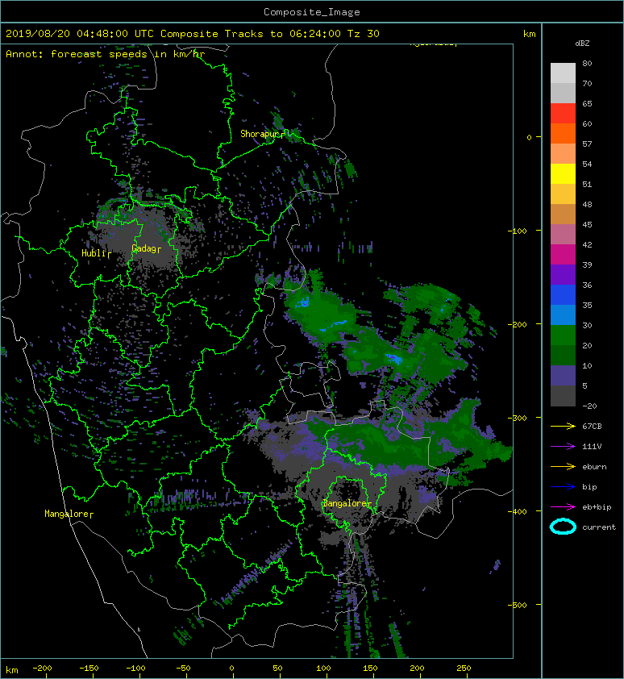The width and height of the screenshot is (624, 679).
Task: Click the dark green swatch between 20 and 10 dBZ
Action: pos(563,356)
